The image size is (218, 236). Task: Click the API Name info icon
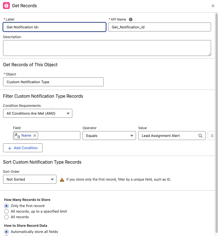(131, 19)
